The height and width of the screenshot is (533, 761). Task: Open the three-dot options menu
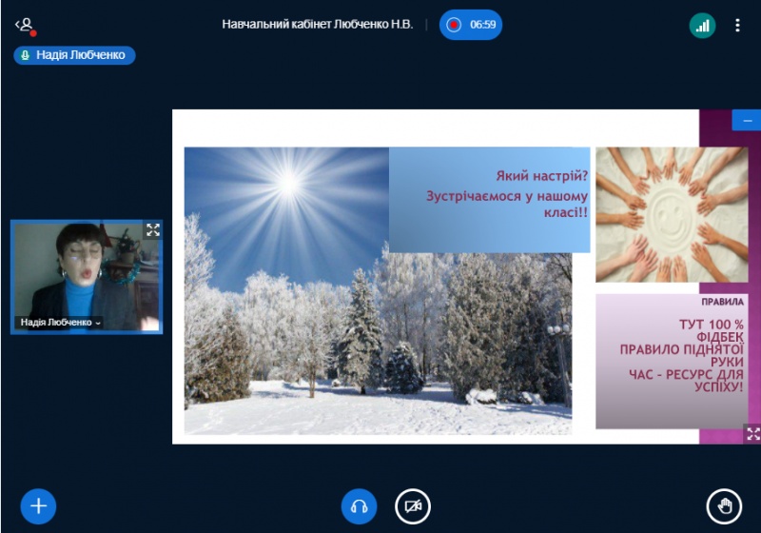click(737, 26)
